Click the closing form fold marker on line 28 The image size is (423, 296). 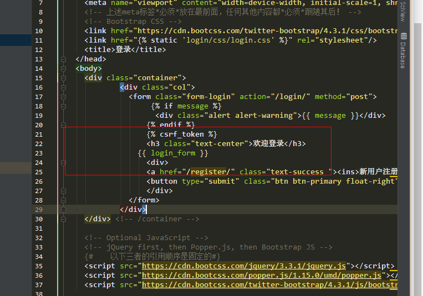[63, 200]
